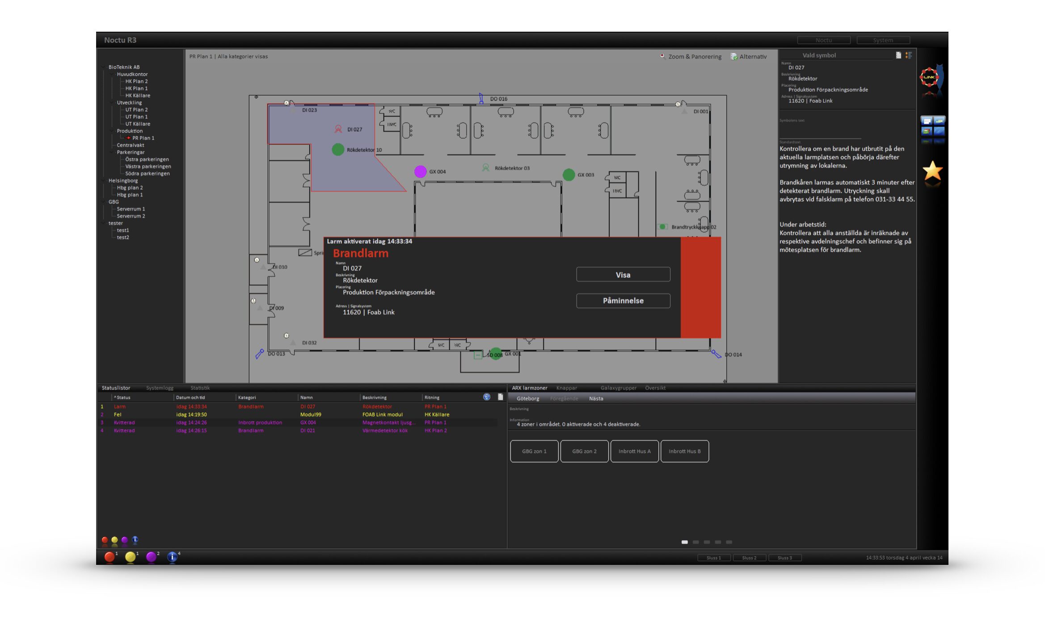Collapse the Utveckling tree node
This screenshot has width=1045, height=643.
point(112,102)
